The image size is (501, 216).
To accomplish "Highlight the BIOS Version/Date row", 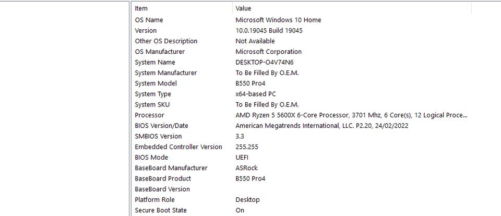I will coord(161,126).
